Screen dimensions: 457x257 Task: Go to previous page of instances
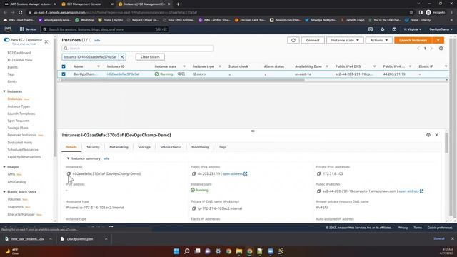point(418,49)
